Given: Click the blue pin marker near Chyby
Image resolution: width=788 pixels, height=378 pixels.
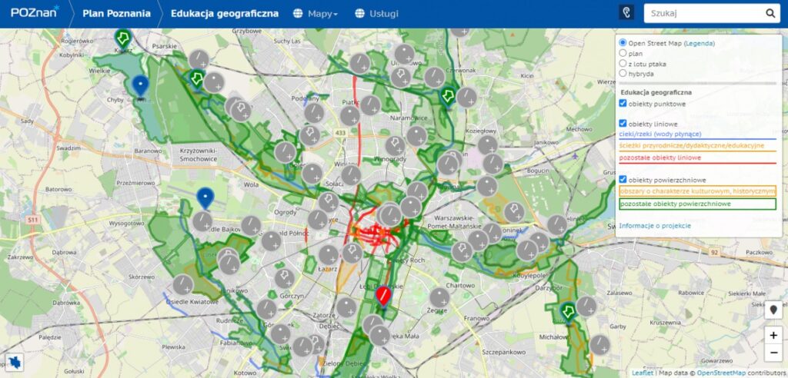Looking at the screenshot, I should (x=139, y=85).
